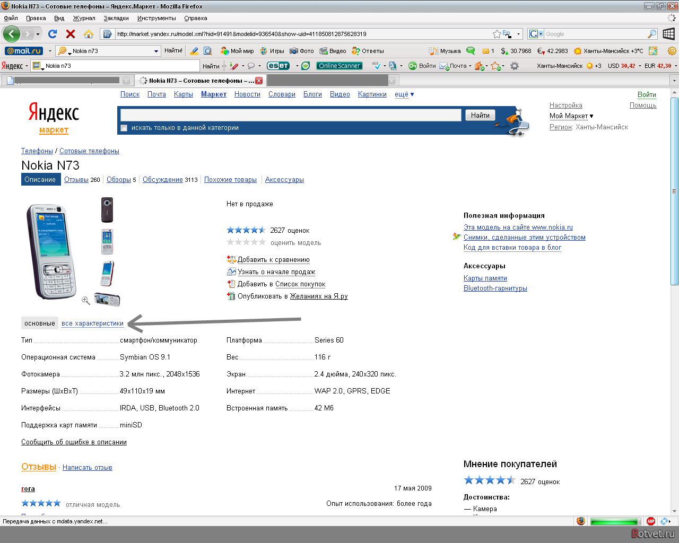Click the Найти button in Yandex Market search

pos(480,115)
